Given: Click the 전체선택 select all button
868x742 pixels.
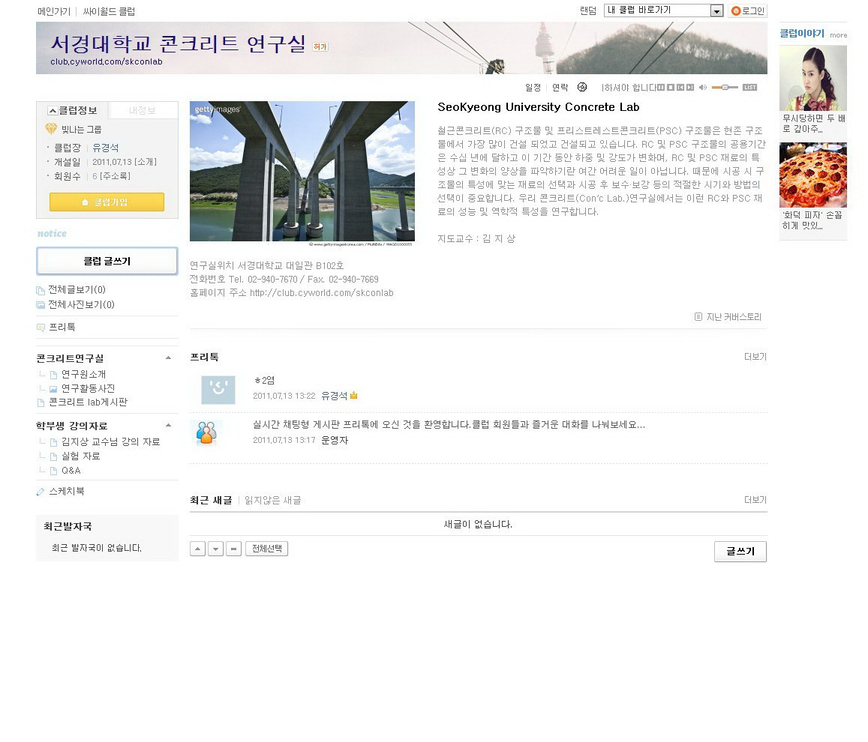Looking at the screenshot, I should pos(267,549).
